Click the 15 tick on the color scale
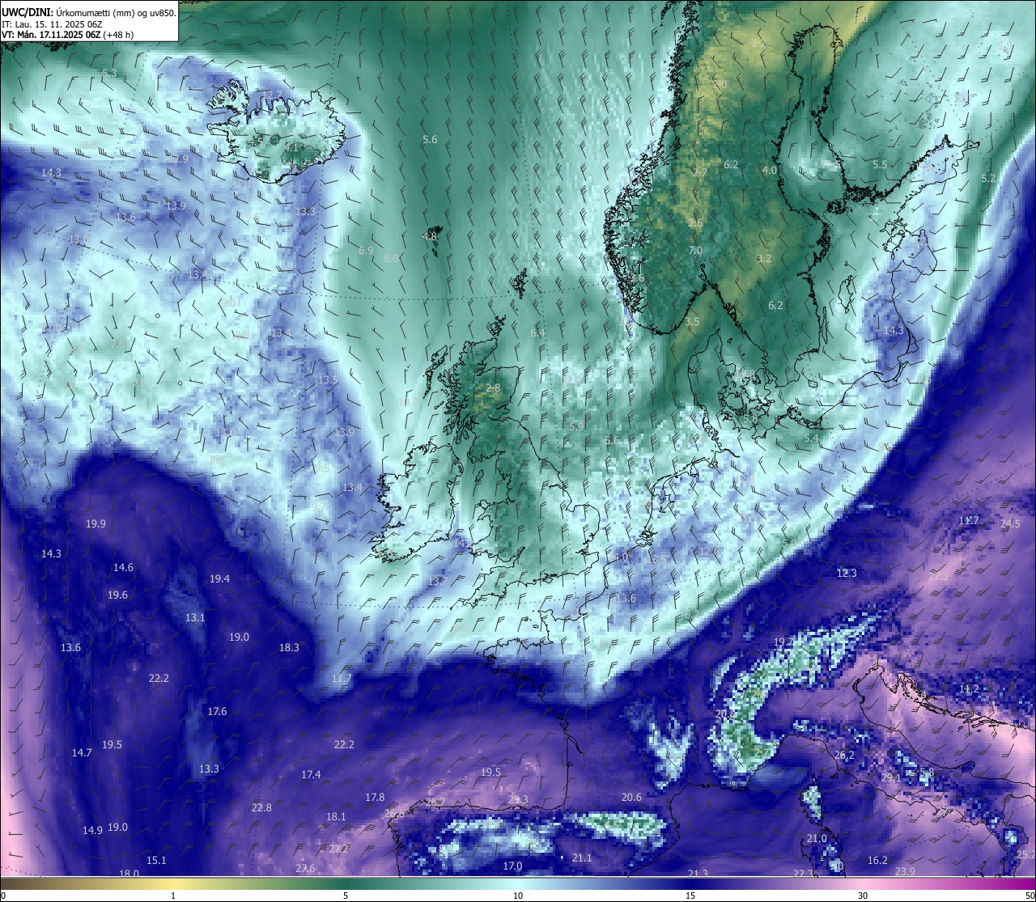Image resolution: width=1036 pixels, height=902 pixels. pyautogui.click(x=690, y=896)
